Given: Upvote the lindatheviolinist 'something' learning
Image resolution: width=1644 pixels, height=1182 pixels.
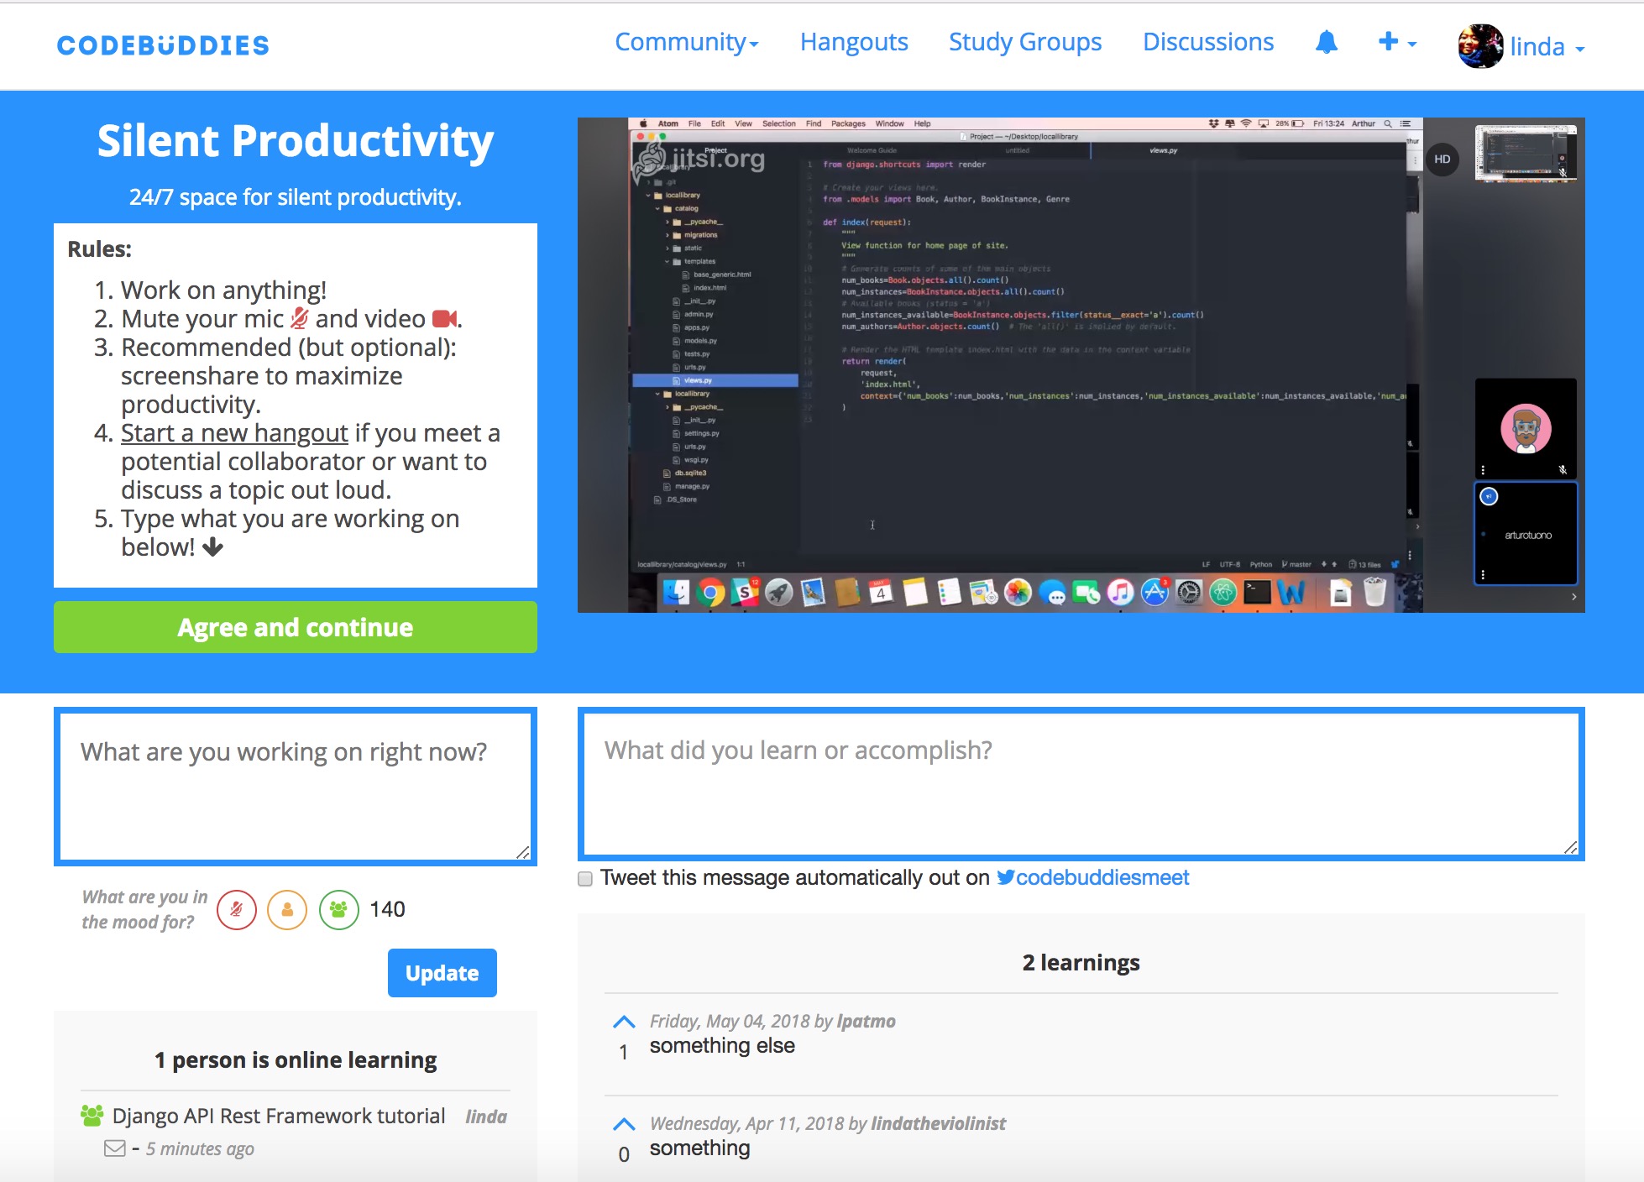Looking at the screenshot, I should pos(624,1124).
